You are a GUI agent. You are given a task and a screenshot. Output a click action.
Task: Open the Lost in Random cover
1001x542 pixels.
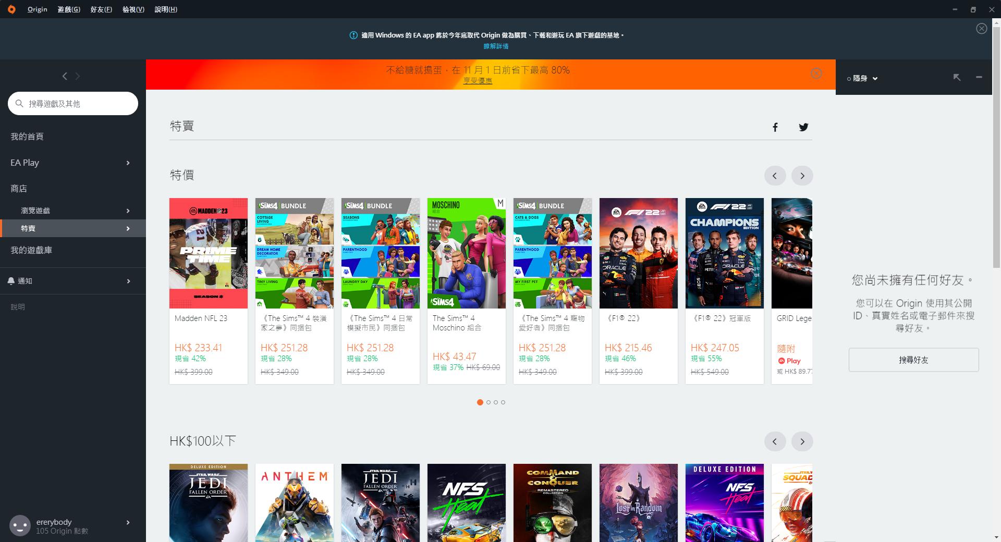(x=639, y=503)
